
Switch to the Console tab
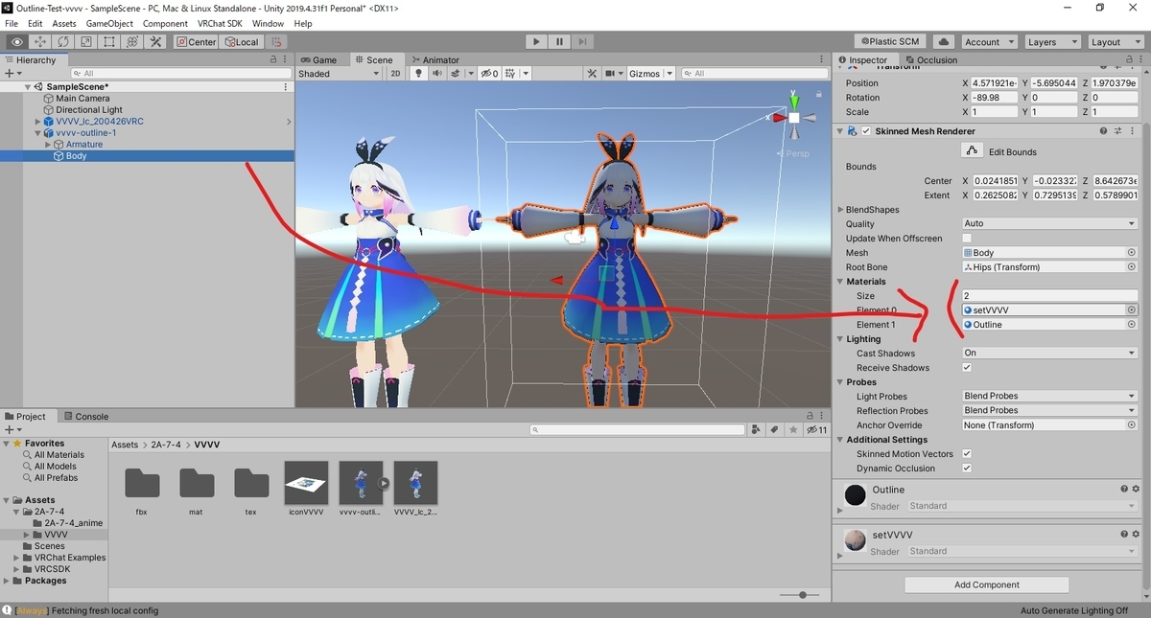coord(85,417)
